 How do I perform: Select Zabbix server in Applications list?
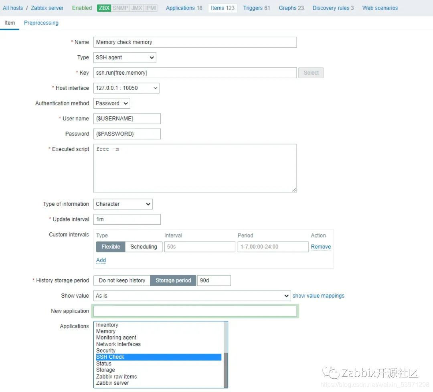159,383
